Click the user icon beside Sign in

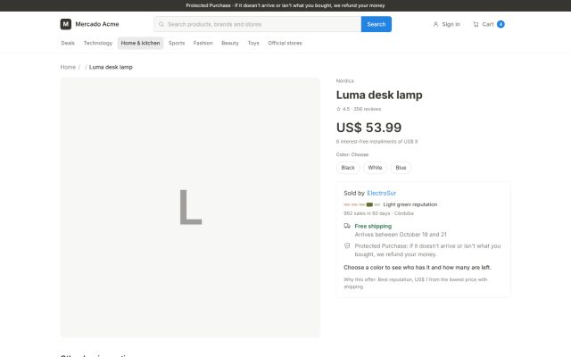pyautogui.click(x=435, y=24)
